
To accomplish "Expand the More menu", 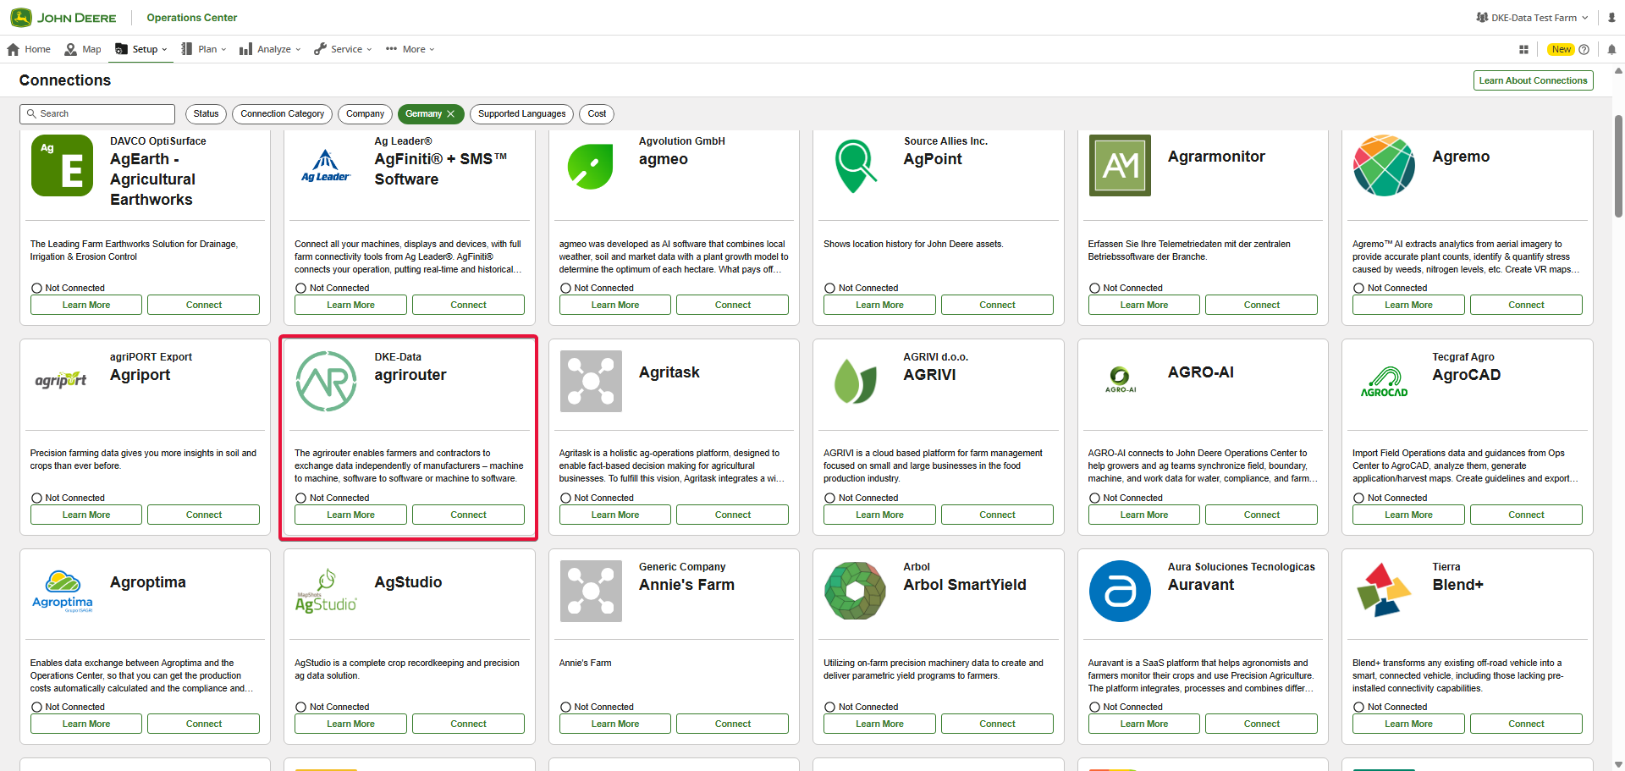I will 410,49.
